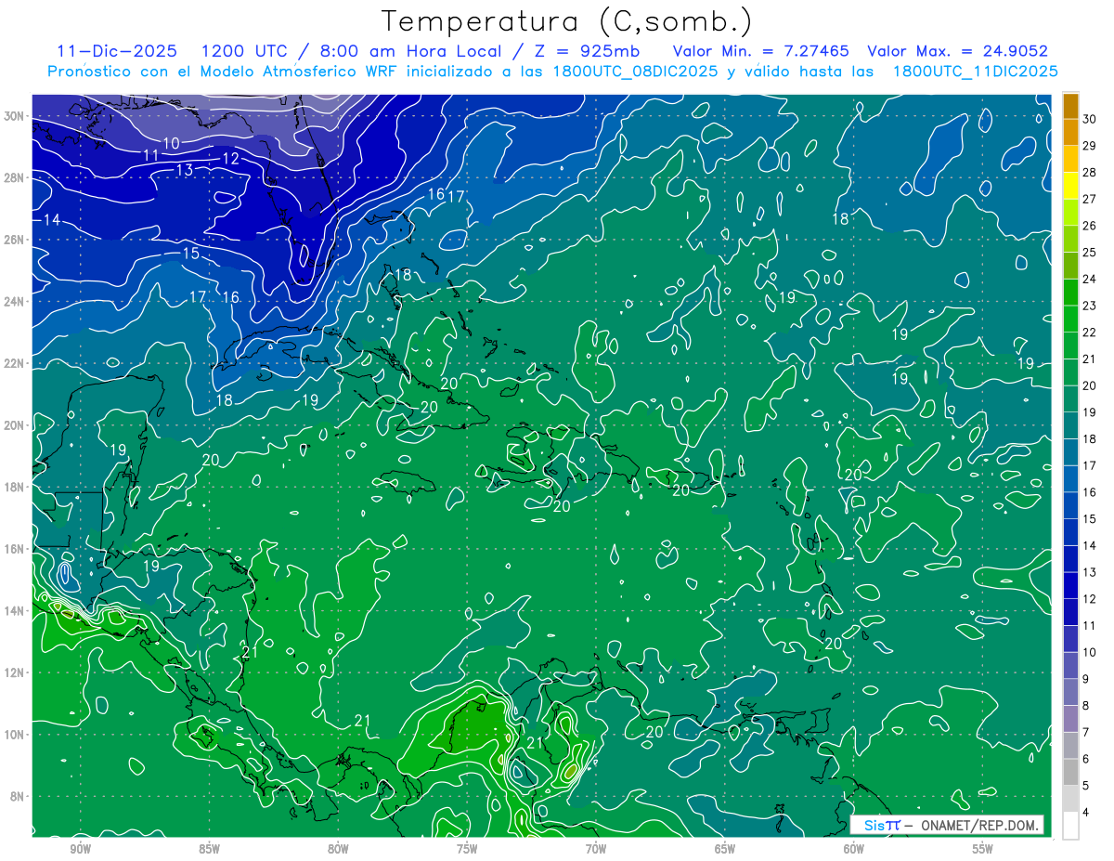
Task: Click latitude axis label '18N'
Action: coord(16,487)
